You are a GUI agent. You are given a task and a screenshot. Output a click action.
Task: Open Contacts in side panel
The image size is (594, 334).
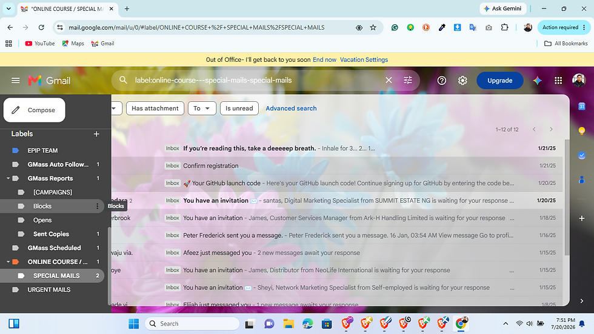[x=582, y=179]
